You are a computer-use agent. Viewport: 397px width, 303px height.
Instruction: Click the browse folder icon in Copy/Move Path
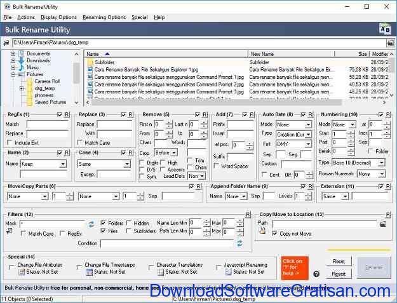pos(383,224)
